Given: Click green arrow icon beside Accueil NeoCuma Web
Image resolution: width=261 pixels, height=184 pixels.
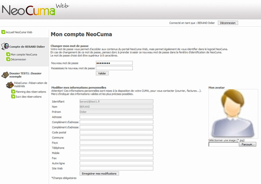Looking at the screenshot, I should 3,32.
